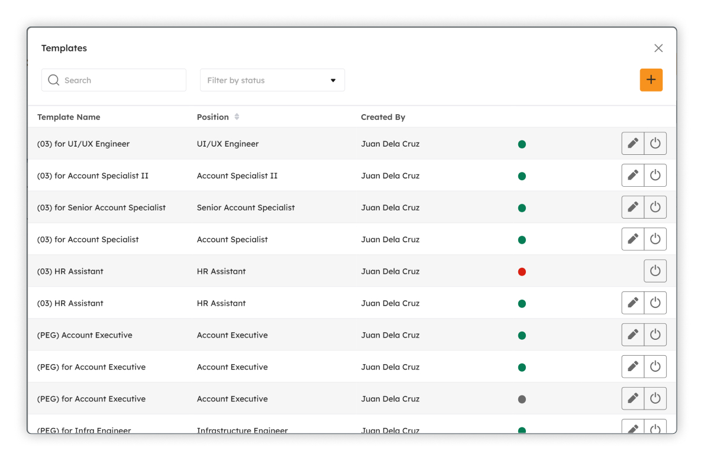
Task: Edit the (PEG) Account Executive template
Action: (x=632, y=335)
